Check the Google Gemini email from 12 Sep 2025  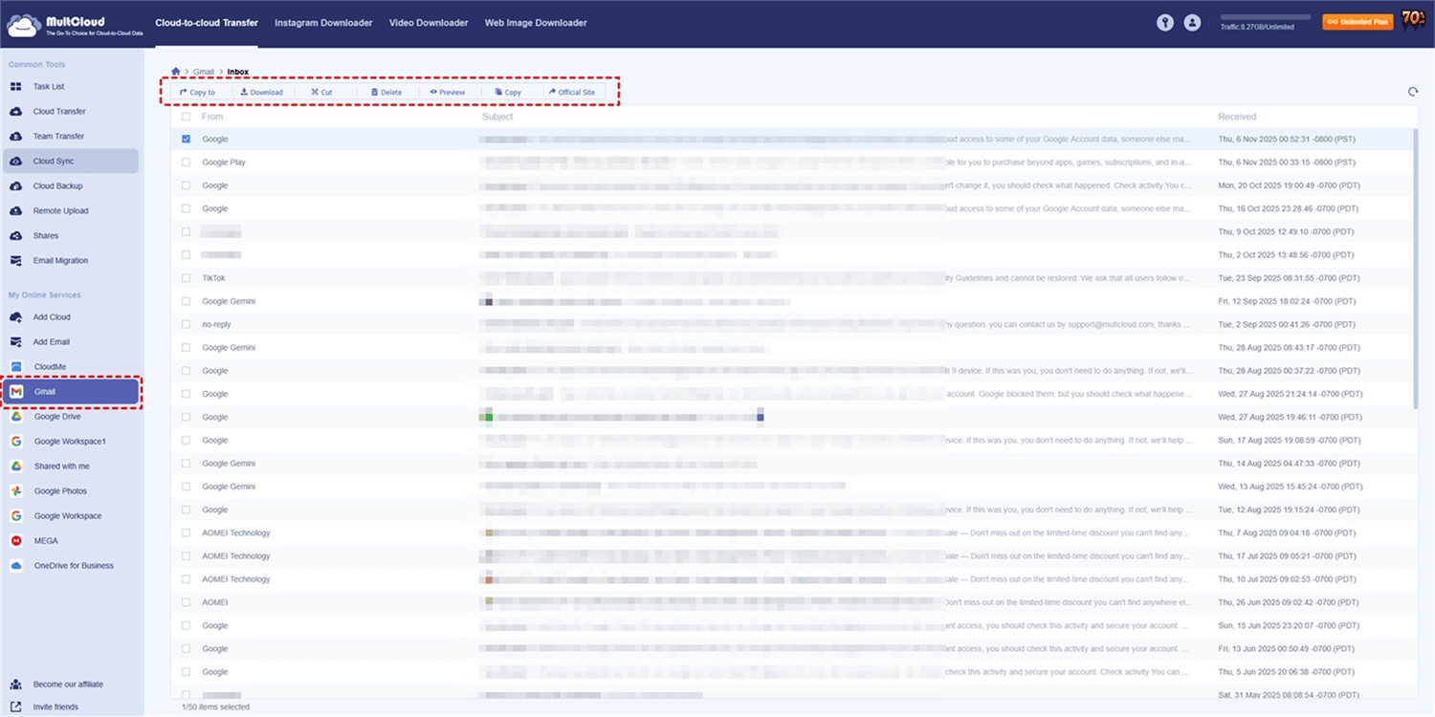pos(186,301)
